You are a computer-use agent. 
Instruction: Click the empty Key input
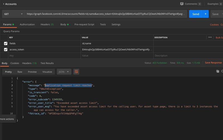(x=44, y=55)
